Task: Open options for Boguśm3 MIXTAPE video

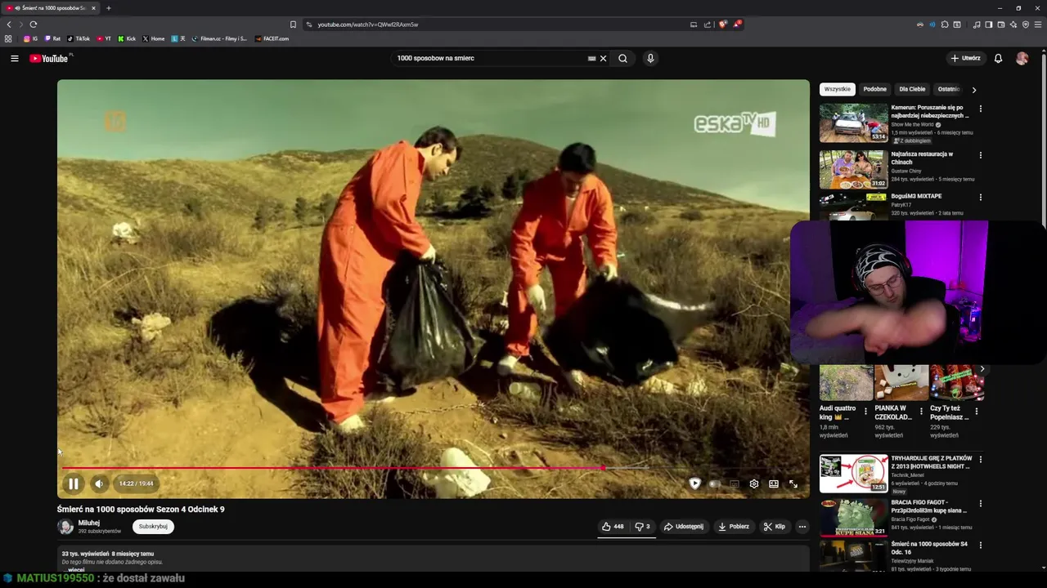Action: [980, 198]
